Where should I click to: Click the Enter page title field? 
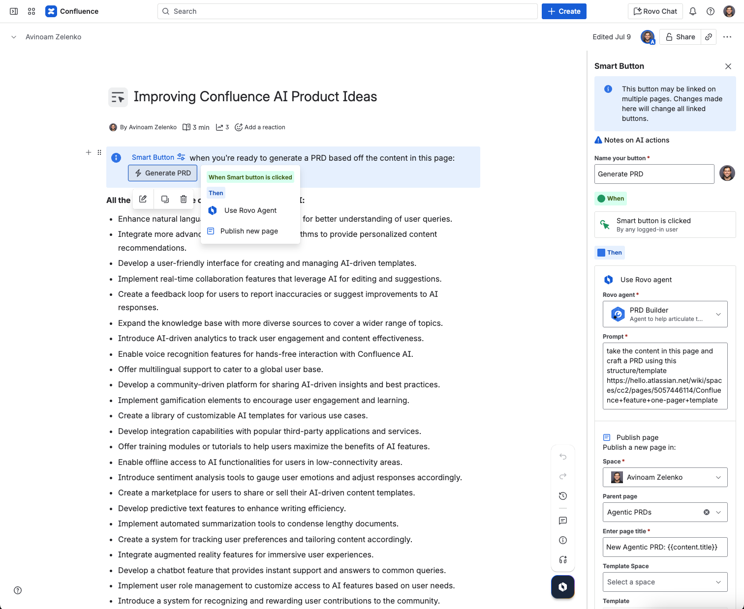pos(665,547)
